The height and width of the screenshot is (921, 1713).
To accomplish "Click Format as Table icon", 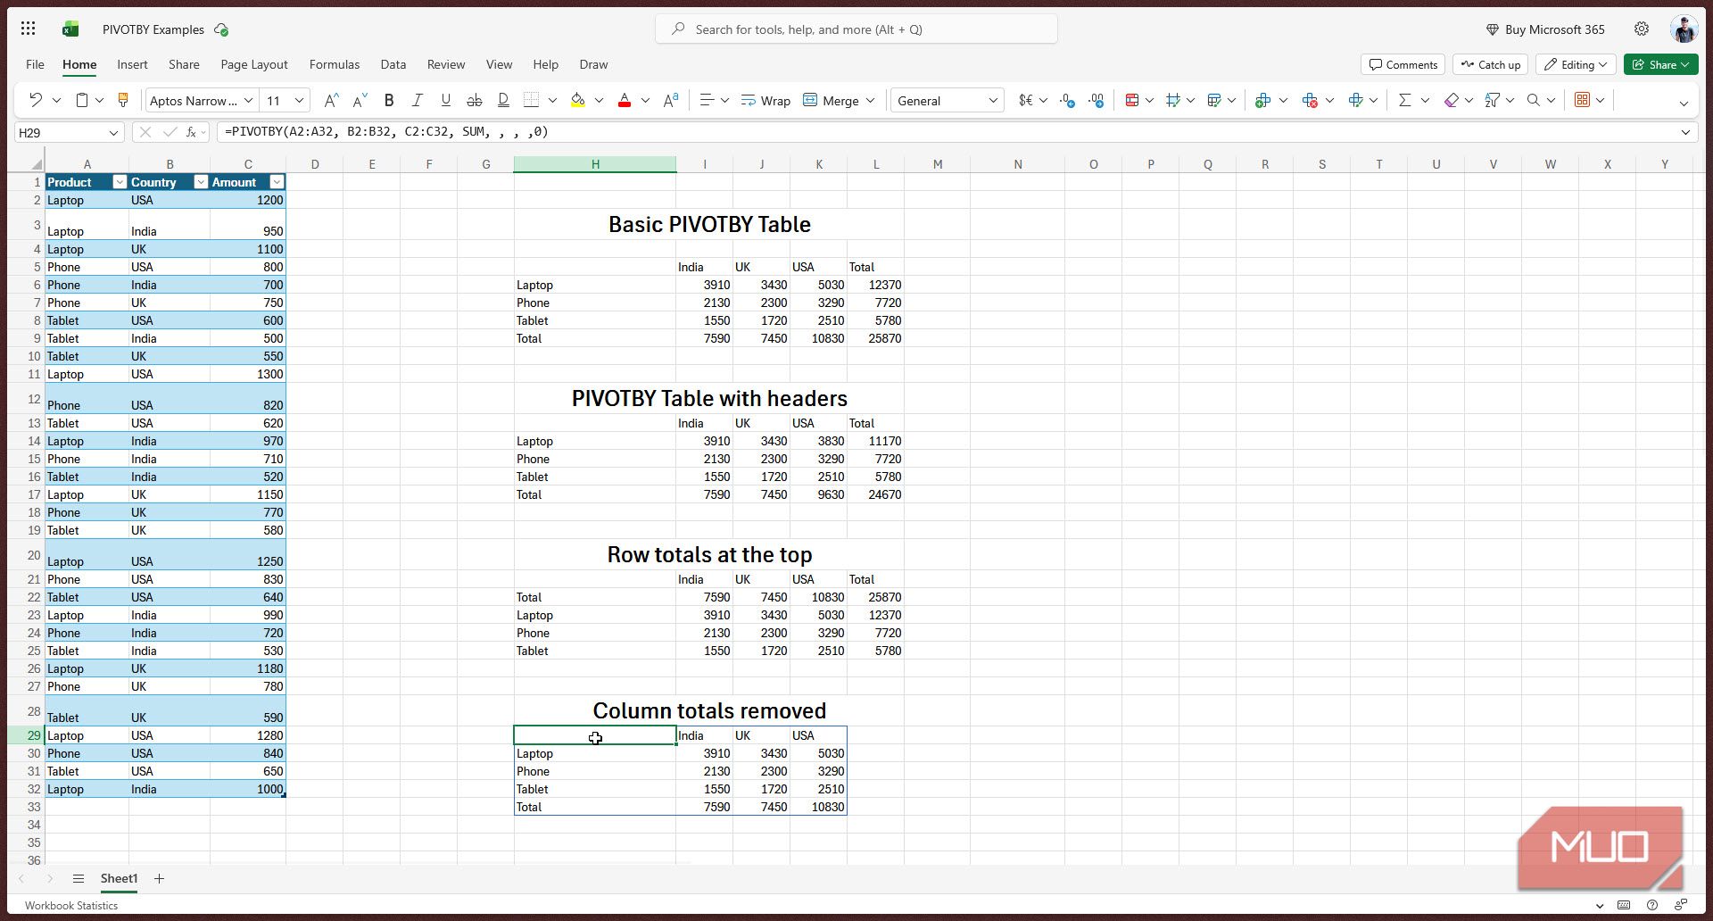I will pyautogui.click(x=1214, y=100).
